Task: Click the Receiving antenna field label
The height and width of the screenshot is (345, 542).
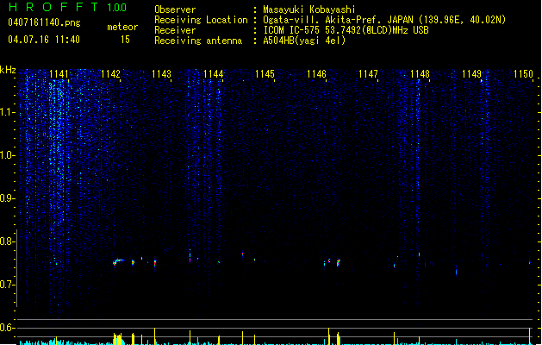Action: click(x=198, y=41)
